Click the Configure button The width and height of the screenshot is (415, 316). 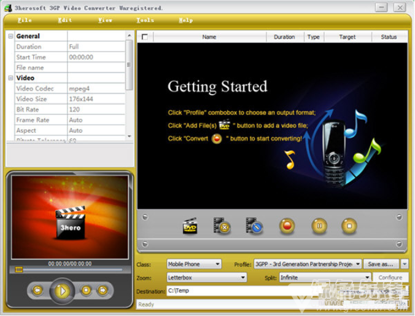click(390, 277)
